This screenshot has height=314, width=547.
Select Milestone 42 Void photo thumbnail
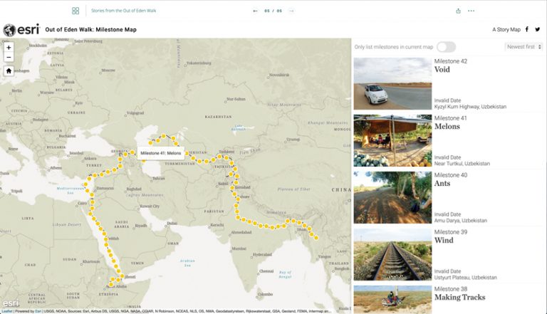pos(392,84)
